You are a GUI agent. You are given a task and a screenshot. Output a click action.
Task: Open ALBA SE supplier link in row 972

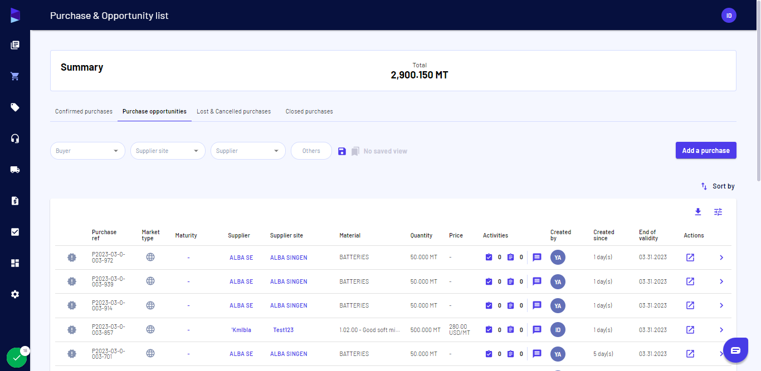point(241,258)
